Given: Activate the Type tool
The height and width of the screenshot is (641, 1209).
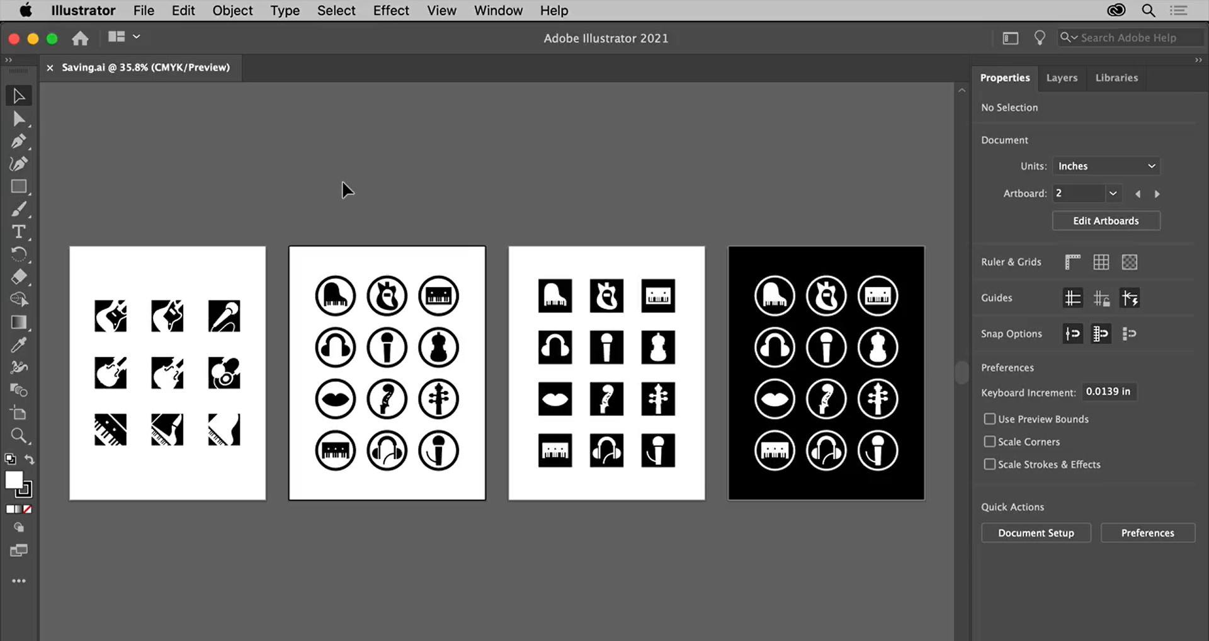Looking at the screenshot, I should pos(19,232).
